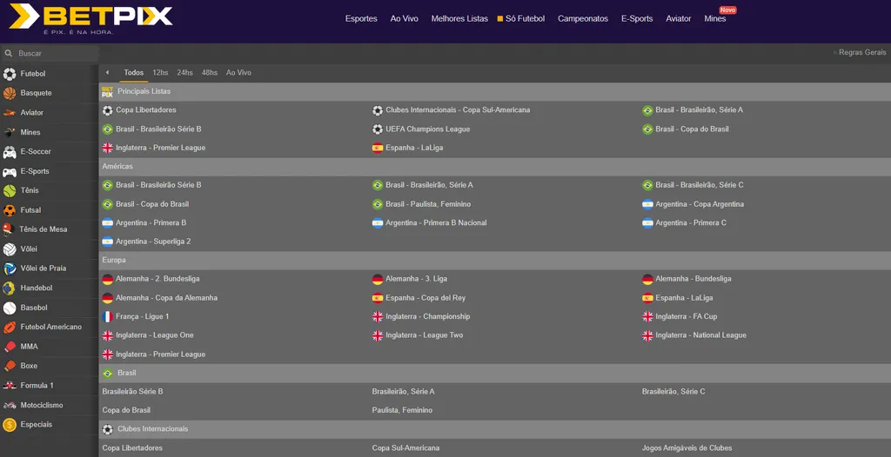Open Inglaterra - FA Cup
Viewport: 891px width, 457px height.
tap(687, 317)
